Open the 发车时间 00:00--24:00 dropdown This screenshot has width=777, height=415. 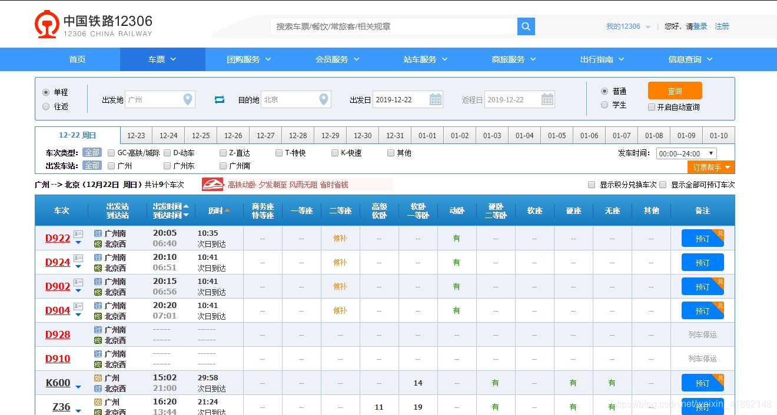point(686,153)
